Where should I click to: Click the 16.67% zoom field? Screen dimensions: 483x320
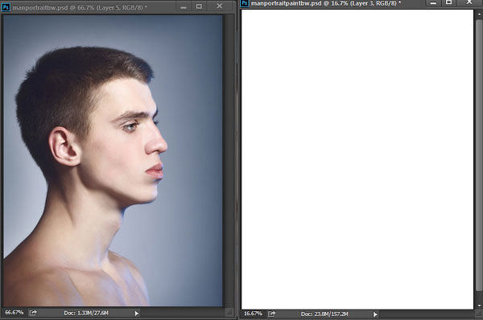[x=253, y=314]
